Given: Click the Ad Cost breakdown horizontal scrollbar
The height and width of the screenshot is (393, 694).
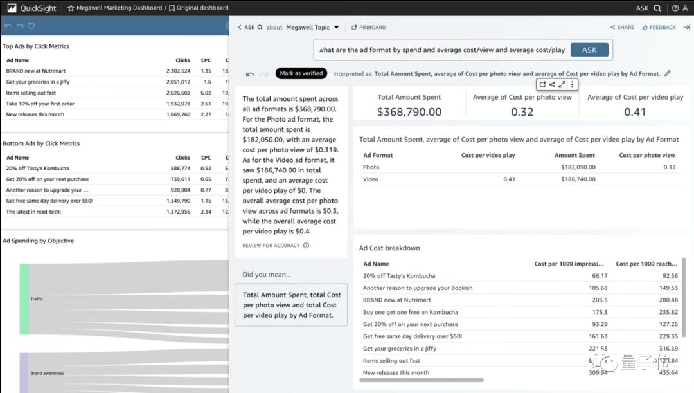Looking at the screenshot, I should (422, 379).
